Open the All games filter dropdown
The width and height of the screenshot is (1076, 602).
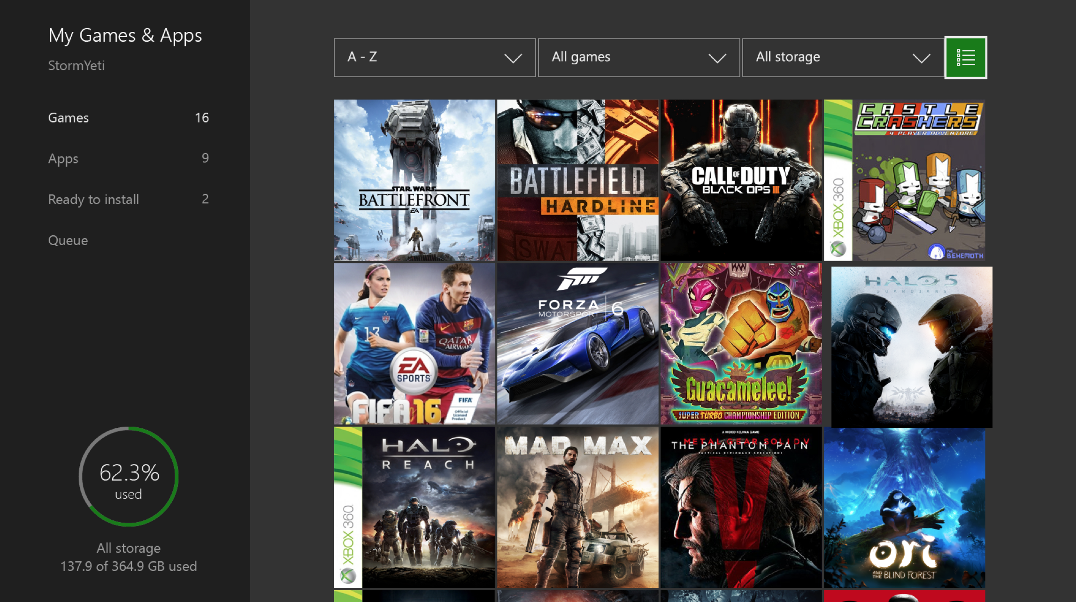tap(638, 57)
